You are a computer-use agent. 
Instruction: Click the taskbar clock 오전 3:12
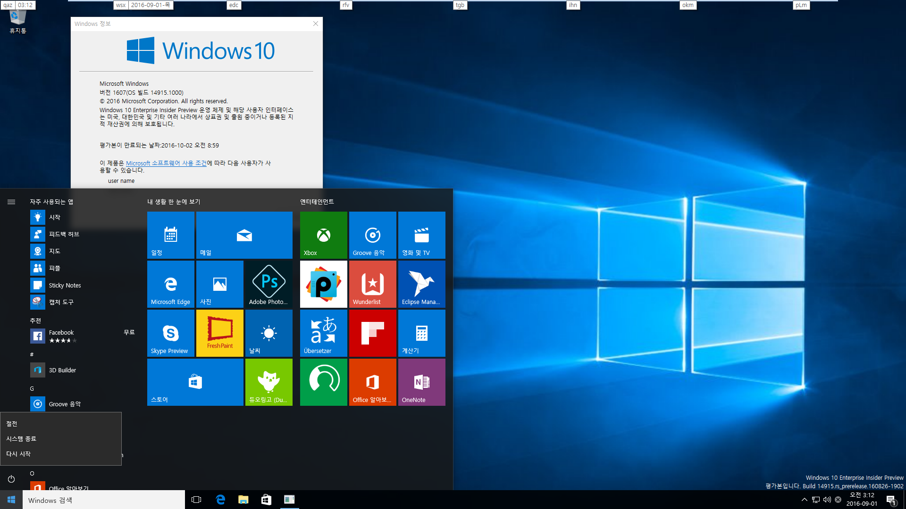[862, 500]
